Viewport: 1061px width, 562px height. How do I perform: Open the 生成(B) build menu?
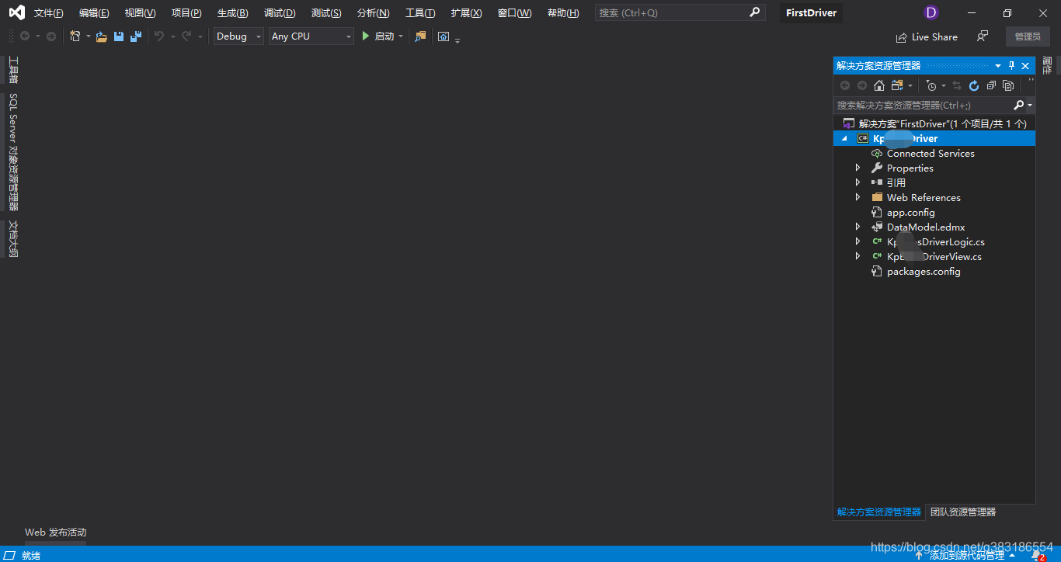(233, 13)
